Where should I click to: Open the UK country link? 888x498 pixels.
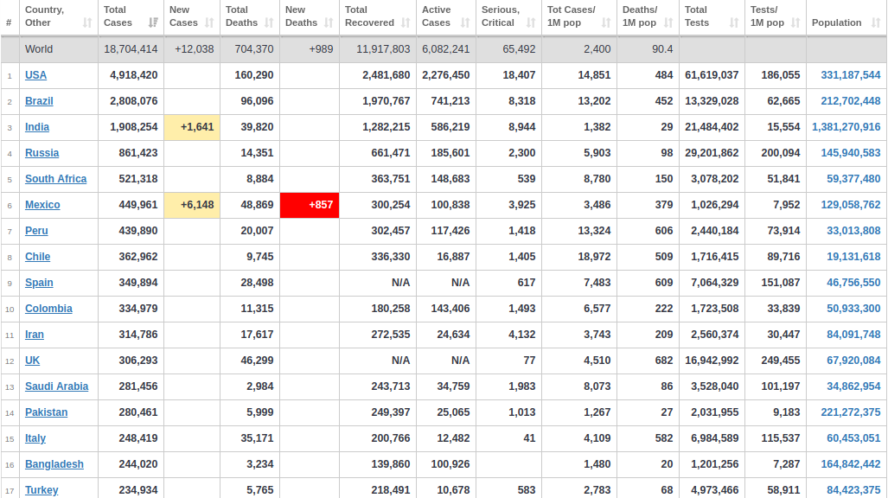(x=32, y=361)
